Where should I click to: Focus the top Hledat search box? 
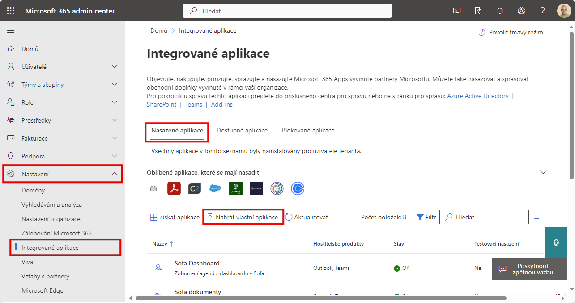click(287, 11)
